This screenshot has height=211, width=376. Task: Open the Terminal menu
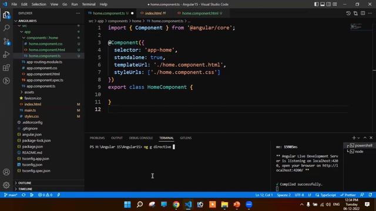89,4
